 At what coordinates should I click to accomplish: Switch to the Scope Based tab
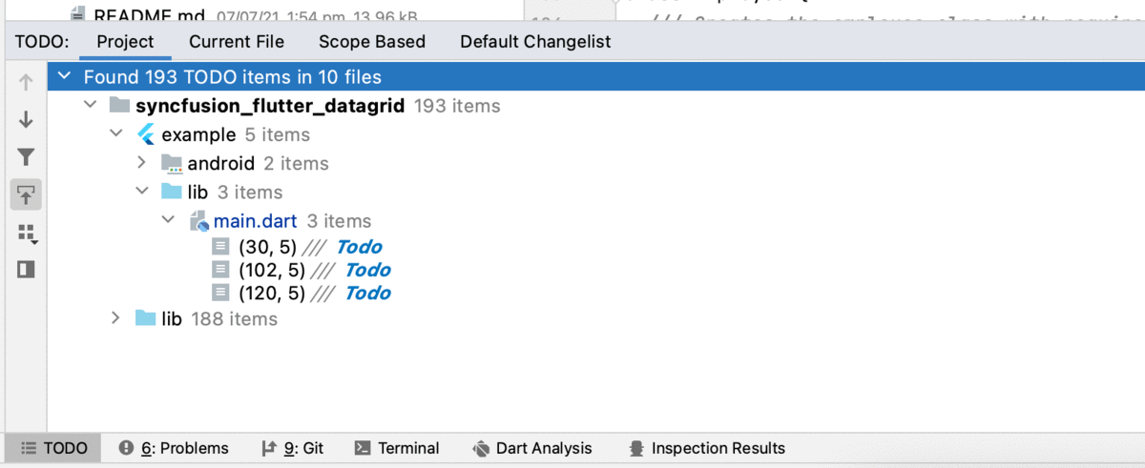(371, 42)
